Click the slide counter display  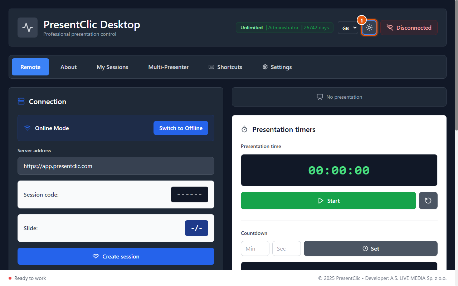[196, 228]
